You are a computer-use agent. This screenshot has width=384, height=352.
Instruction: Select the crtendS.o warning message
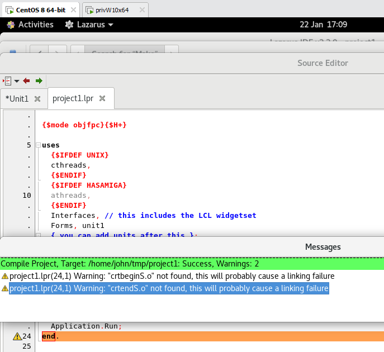pos(169,288)
